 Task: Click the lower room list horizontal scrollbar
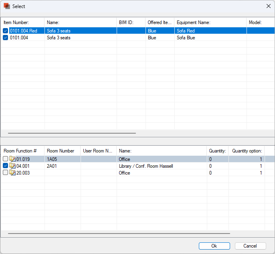tap(119, 233)
